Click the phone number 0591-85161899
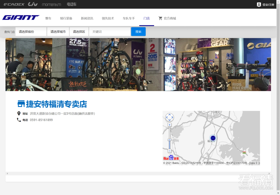Screen dimensions: 280x195 click(x=41, y=120)
